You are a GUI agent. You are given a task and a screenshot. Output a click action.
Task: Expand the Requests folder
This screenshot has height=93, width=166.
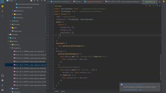coord(12,14)
